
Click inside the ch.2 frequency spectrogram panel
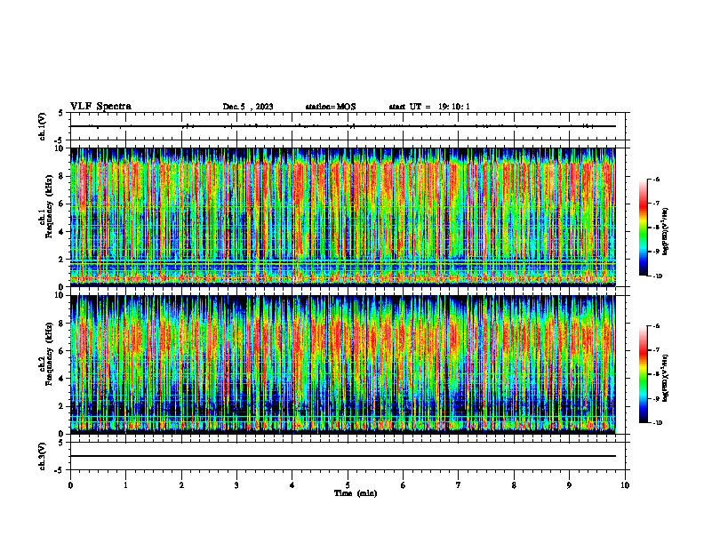coord(343,364)
